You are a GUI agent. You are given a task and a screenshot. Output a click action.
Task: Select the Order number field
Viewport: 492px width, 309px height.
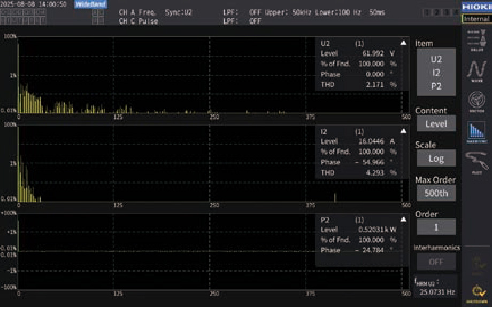tap(436, 227)
